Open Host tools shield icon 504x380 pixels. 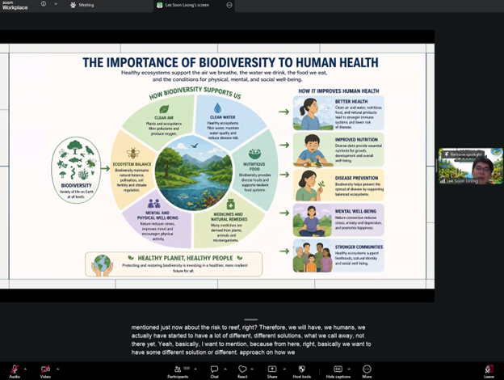coord(301,369)
